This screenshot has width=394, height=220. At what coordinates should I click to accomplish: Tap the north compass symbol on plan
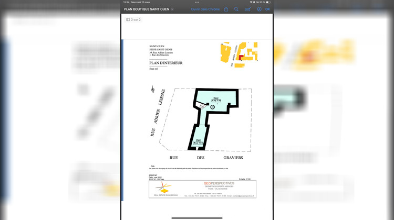coord(153,89)
